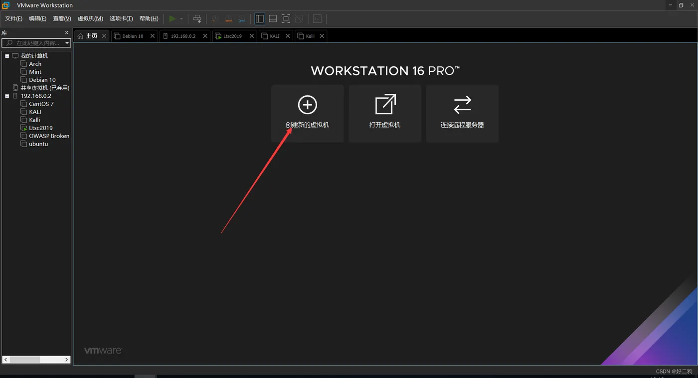The height and width of the screenshot is (378, 698).
Task: Revert to snapshot using the orange arrow clock icon
Action: pyautogui.click(x=228, y=19)
